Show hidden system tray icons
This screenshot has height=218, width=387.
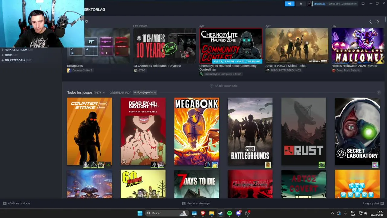coord(333,213)
